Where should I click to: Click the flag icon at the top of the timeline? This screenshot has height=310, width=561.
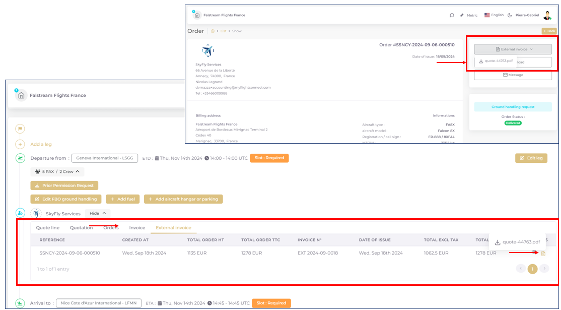(x=20, y=129)
